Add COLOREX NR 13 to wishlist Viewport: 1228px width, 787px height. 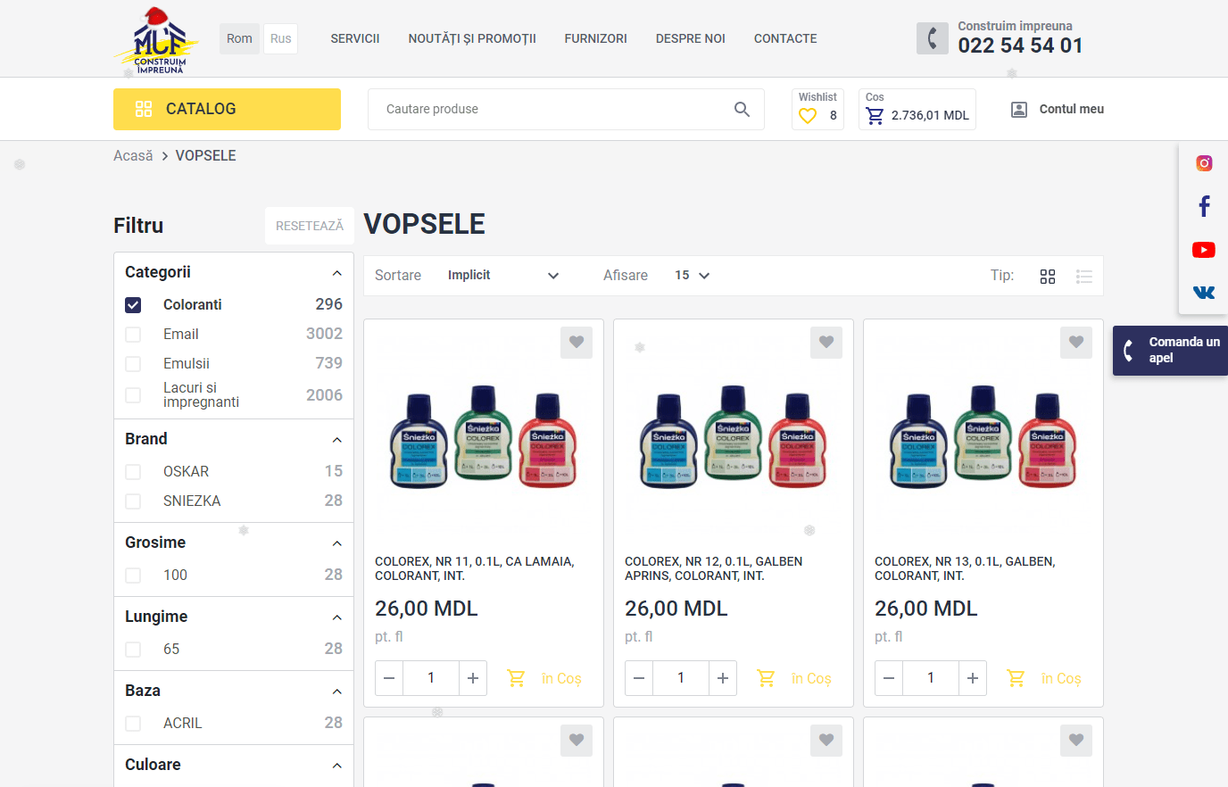pos(1076,343)
